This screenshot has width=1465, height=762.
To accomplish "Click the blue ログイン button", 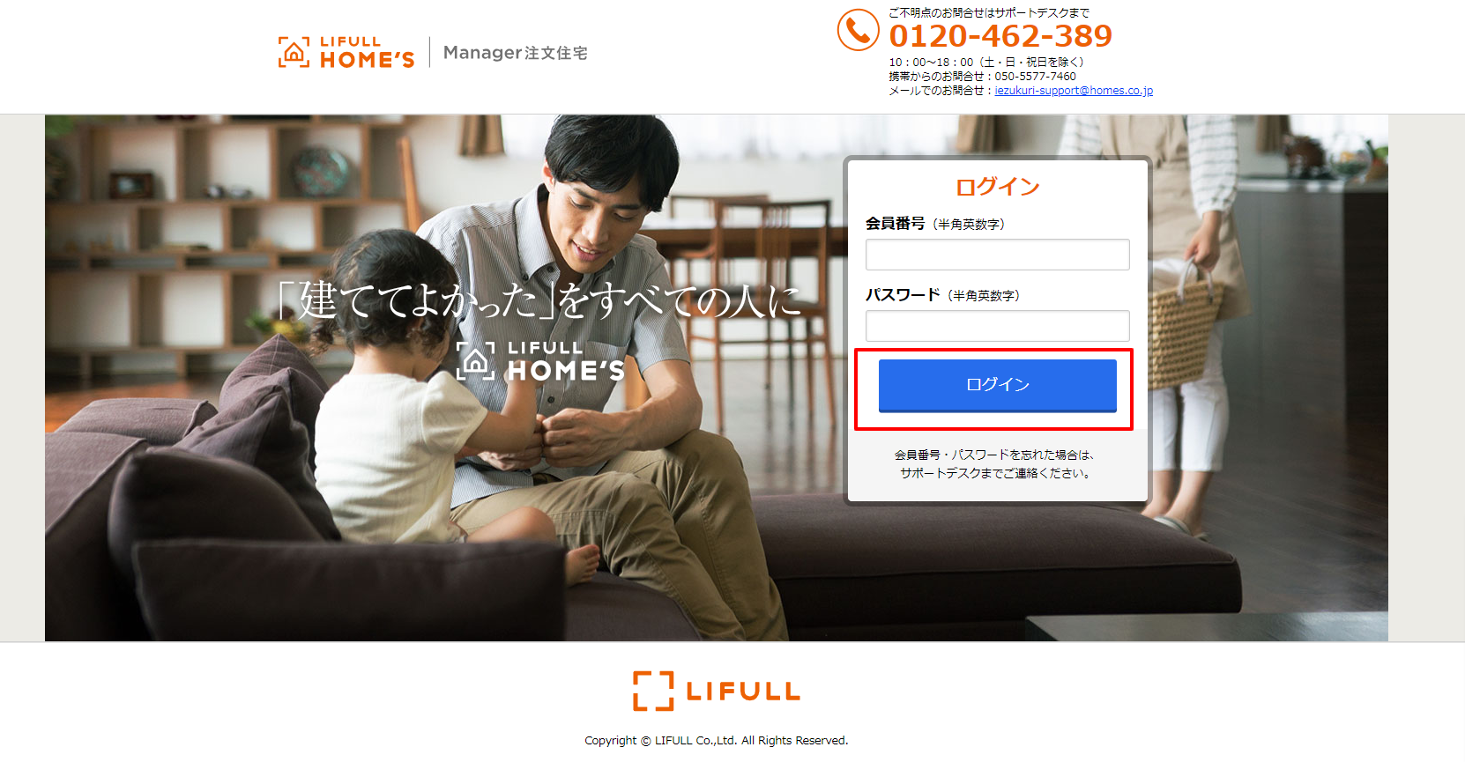I will click(x=997, y=385).
